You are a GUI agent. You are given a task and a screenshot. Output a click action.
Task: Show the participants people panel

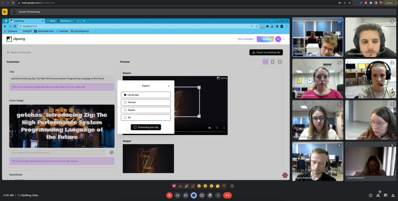pyautogui.click(x=378, y=195)
